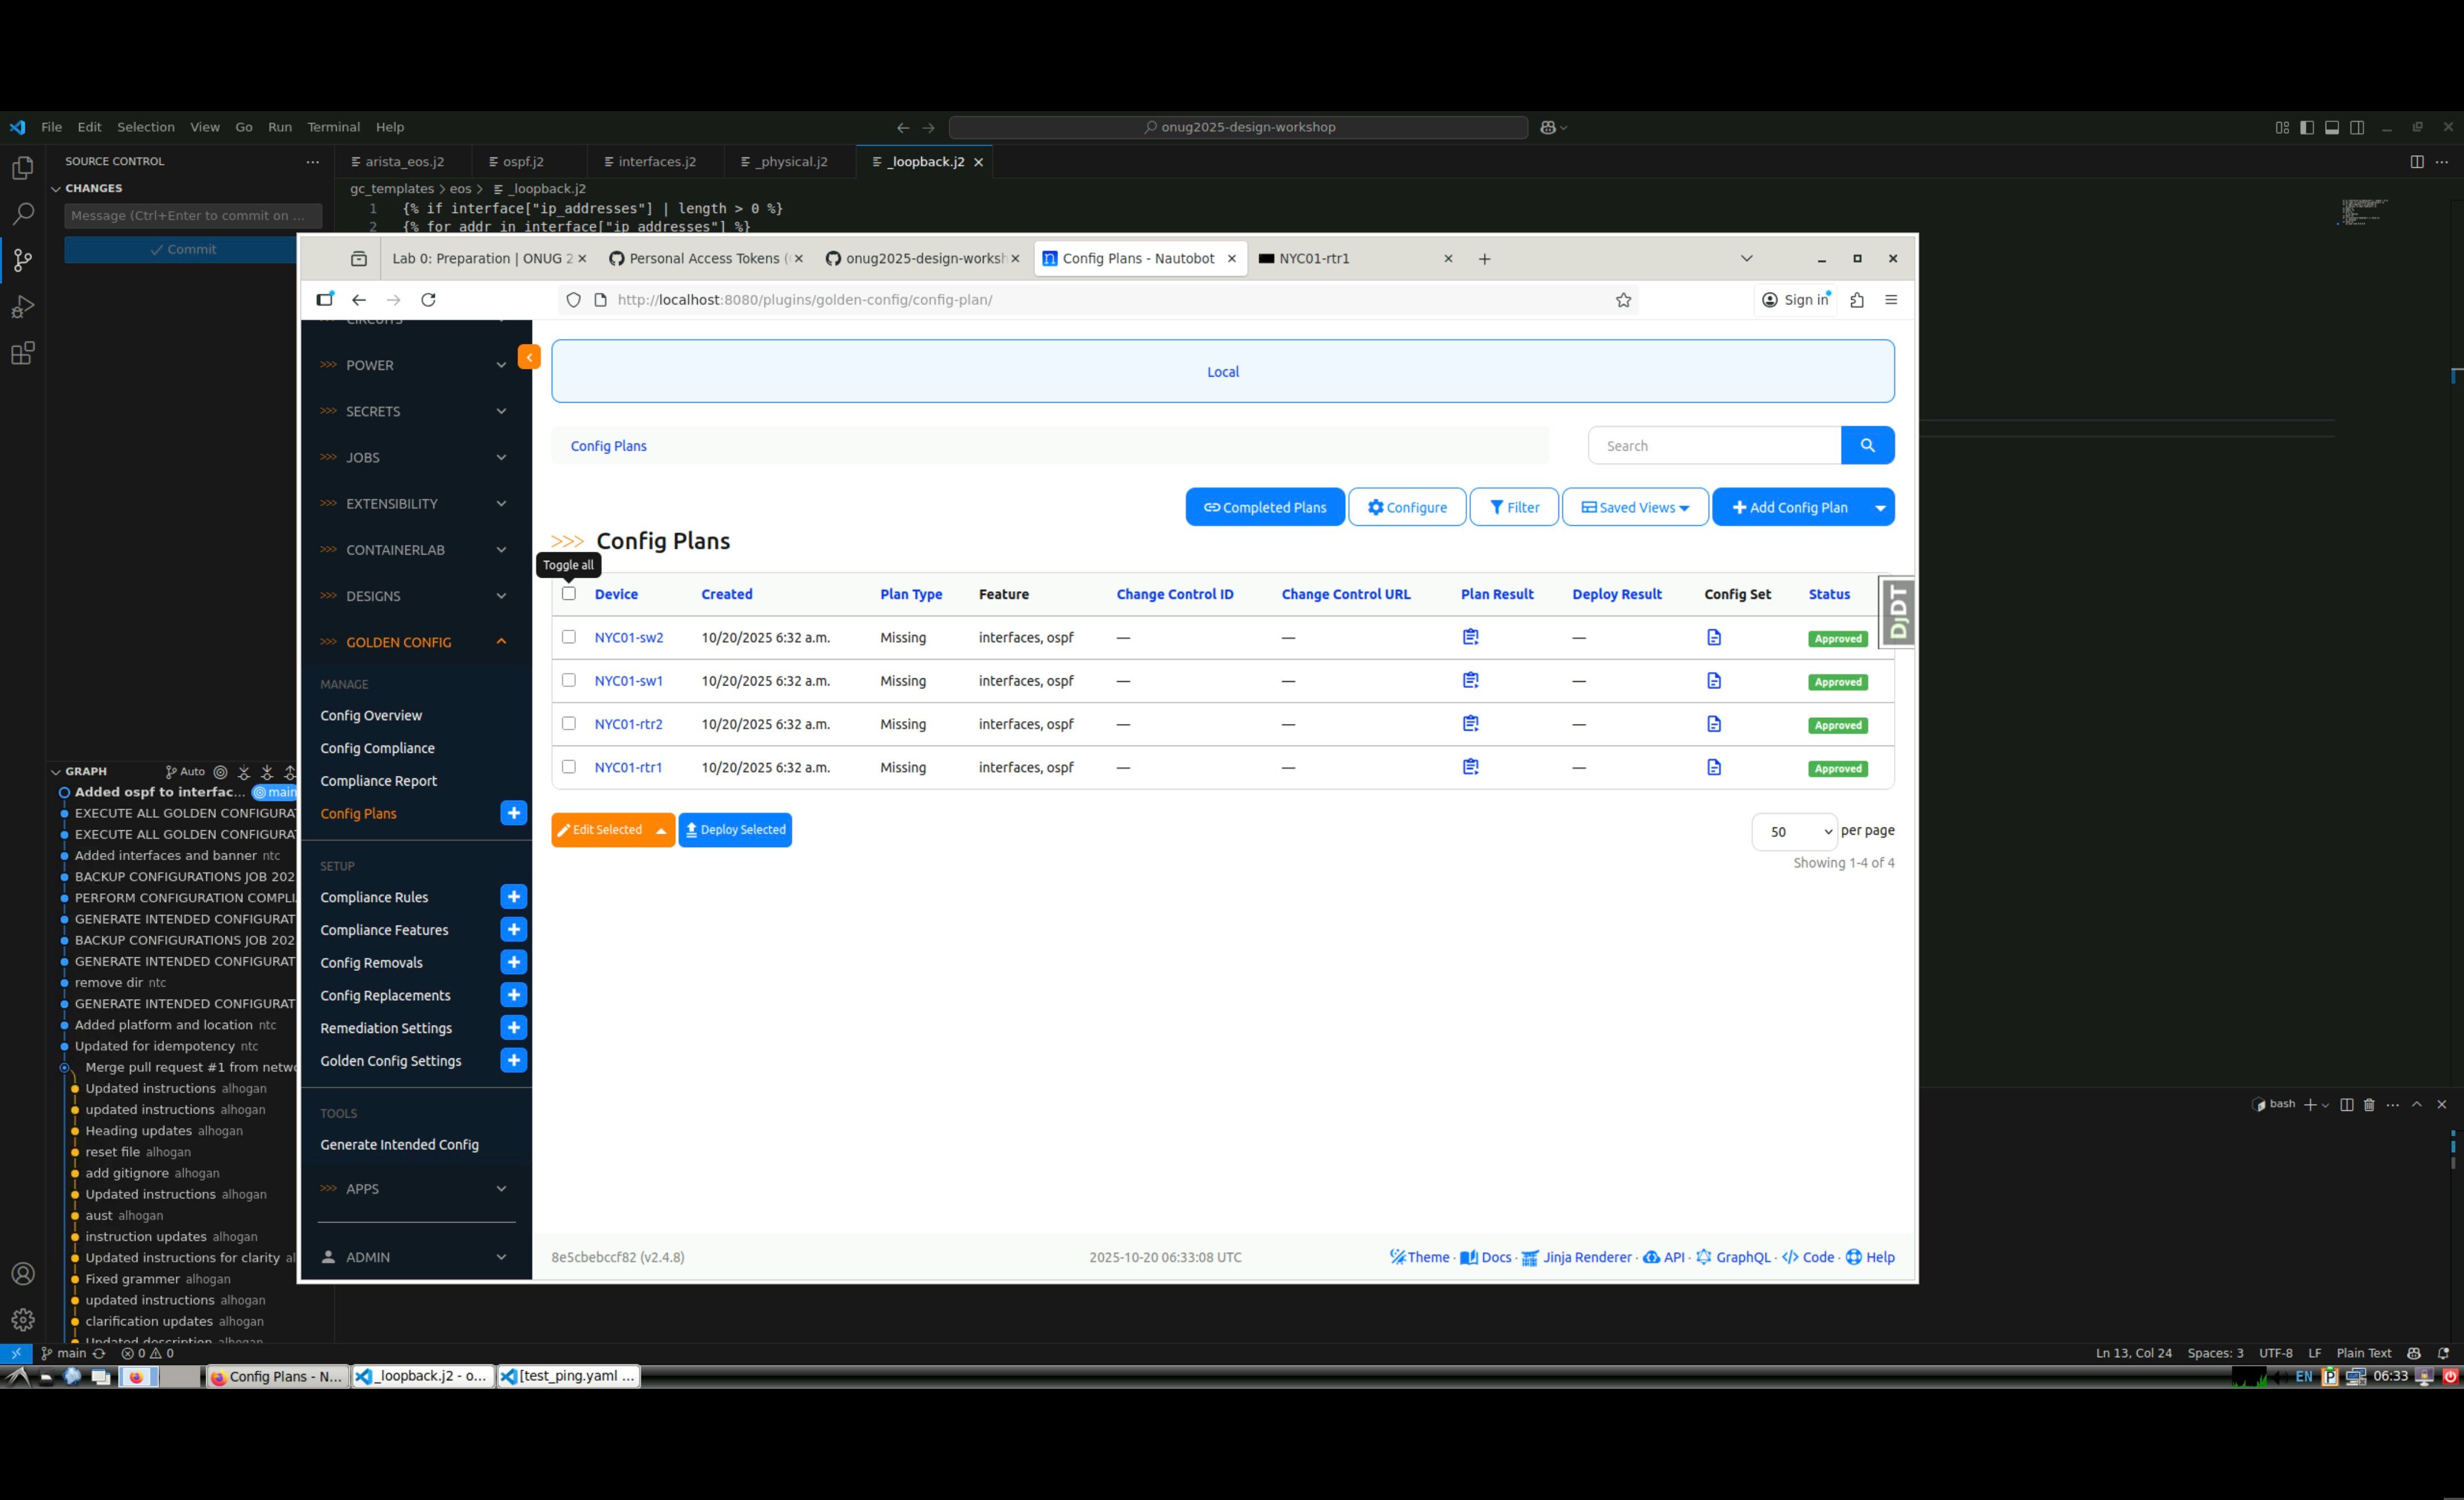This screenshot has height=1500, width=2464.
Task: Open Config Set document icon for NYC01-rtr1
Action: point(1713,767)
